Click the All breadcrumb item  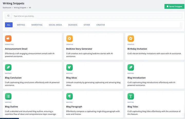tap(30, 8)
